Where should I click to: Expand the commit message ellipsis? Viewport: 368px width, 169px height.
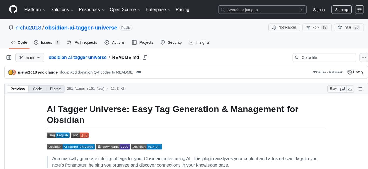pos(139,72)
